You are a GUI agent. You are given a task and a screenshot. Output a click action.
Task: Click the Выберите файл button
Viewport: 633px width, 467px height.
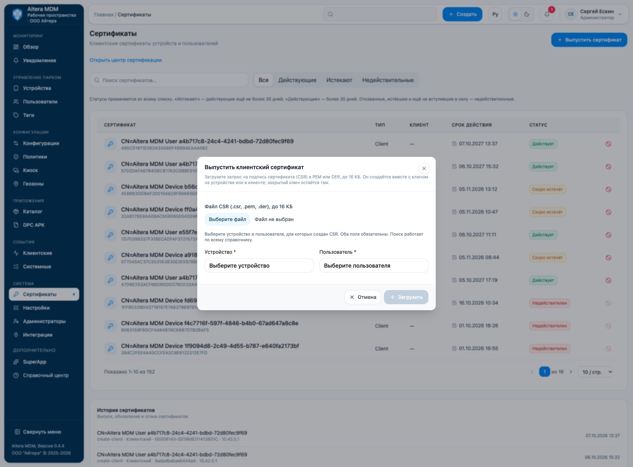pos(227,219)
